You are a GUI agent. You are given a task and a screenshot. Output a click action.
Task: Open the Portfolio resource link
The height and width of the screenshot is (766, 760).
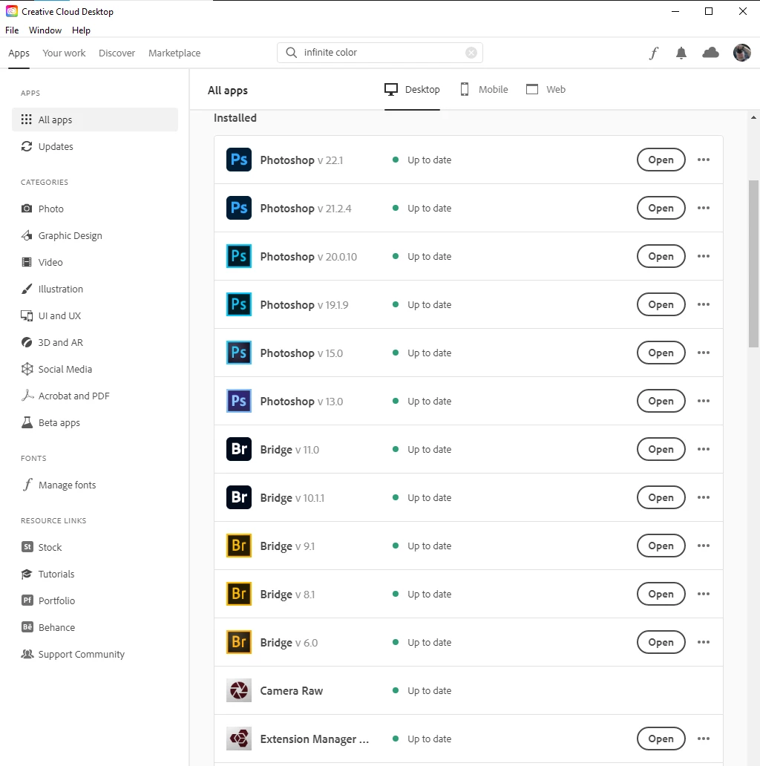click(47, 601)
